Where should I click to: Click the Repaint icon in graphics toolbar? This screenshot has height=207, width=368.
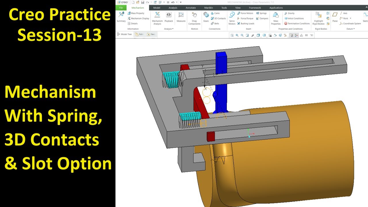(247, 35)
